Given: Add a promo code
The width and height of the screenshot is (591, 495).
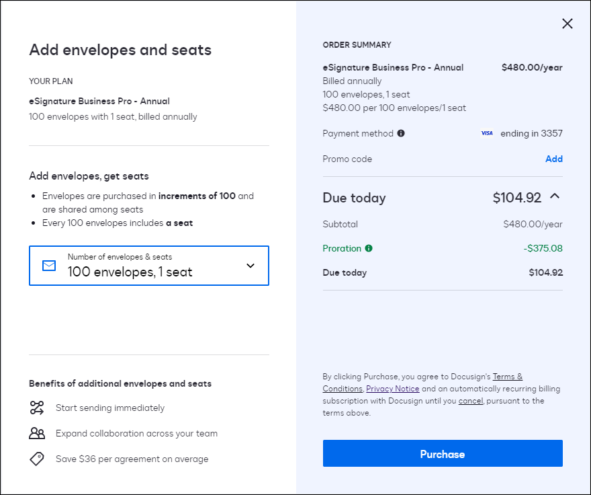Looking at the screenshot, I should [553, 159].
